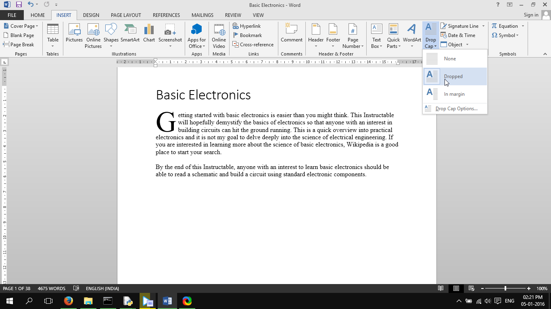The height and width of the screenshot is (309, 551).
Task: Insert a Page Number
Action: pos(353,36)
